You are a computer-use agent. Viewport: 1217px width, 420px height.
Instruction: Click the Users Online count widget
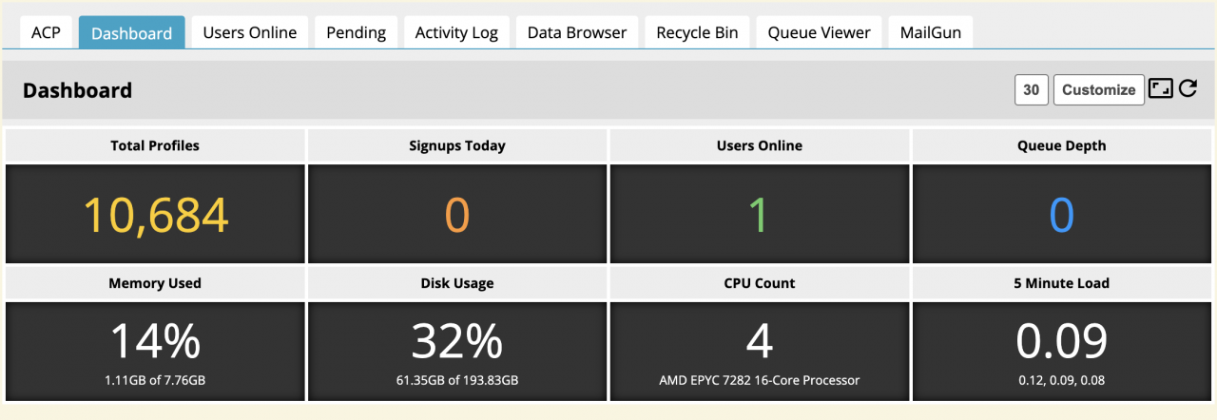pos(759,214)
